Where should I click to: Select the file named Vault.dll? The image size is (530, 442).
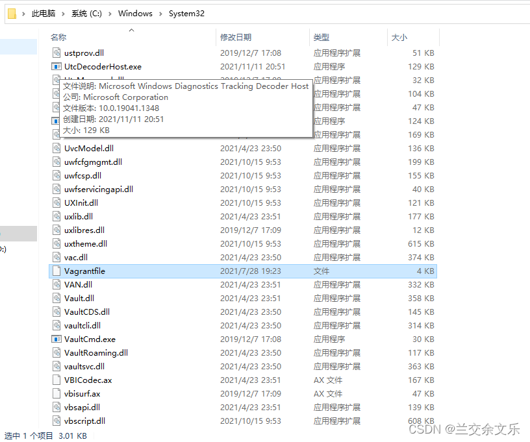(79, 298)
